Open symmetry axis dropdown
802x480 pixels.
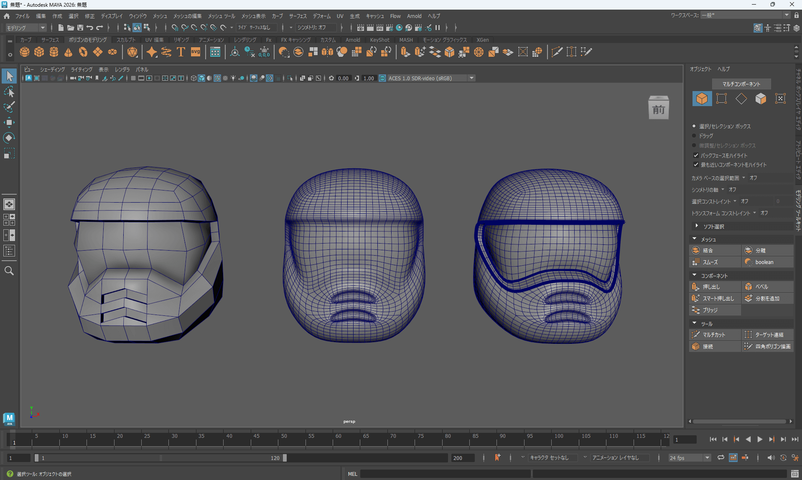pyautogui.click(x=723, y=189)
